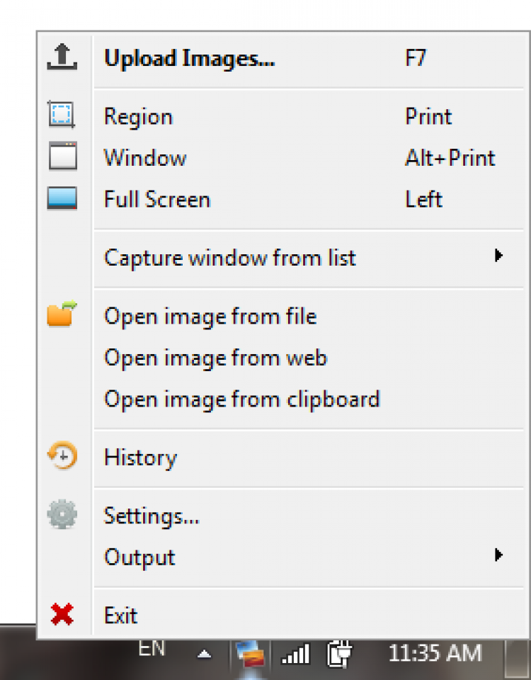Click the Region capture dashed-square icon
Viewport: 531px width, 680px height.
coord(62,115)
